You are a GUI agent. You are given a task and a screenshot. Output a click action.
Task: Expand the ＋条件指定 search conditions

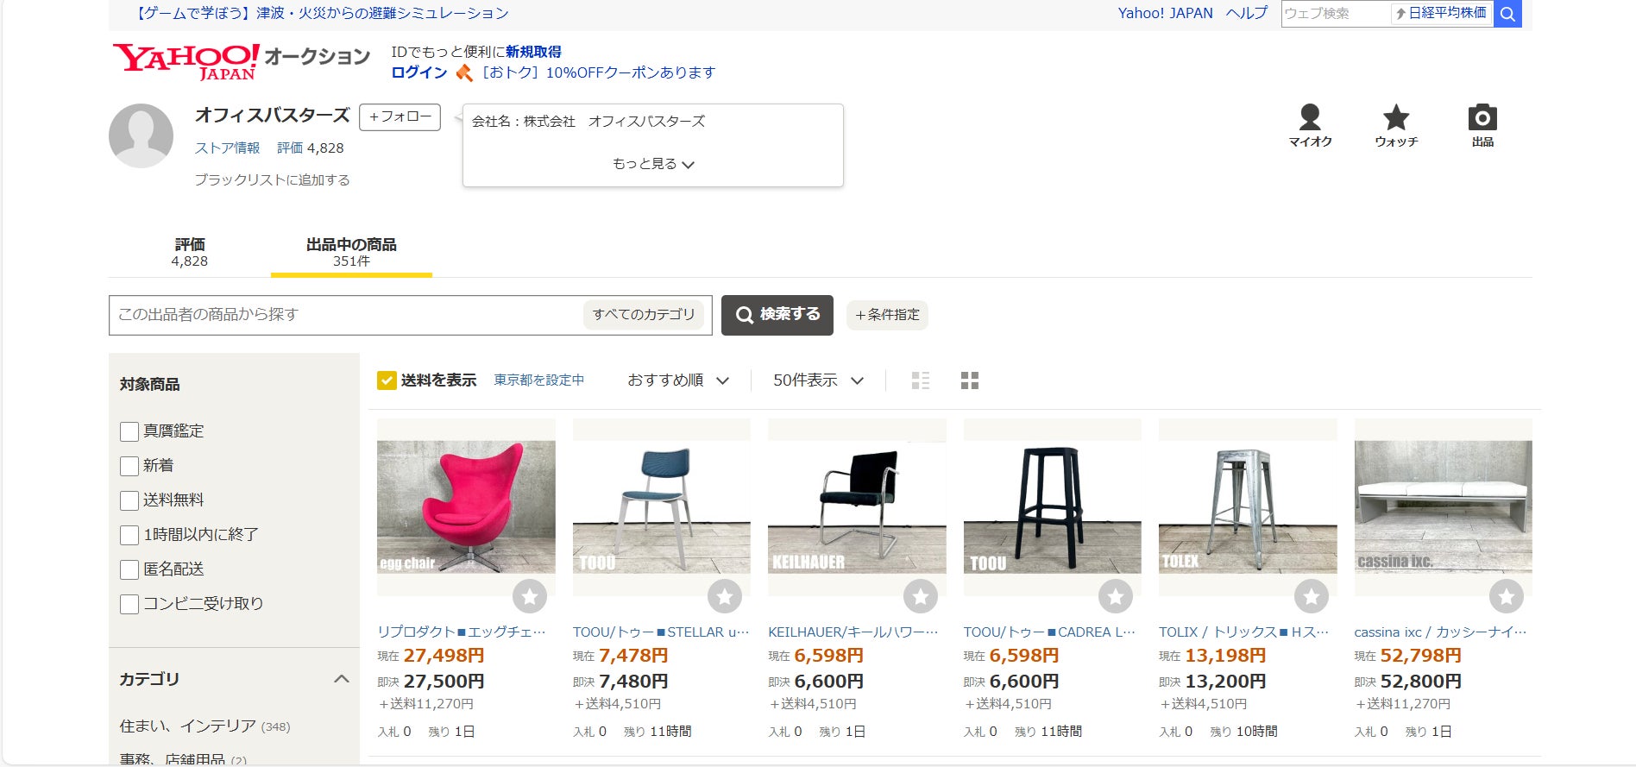point(887,315)
